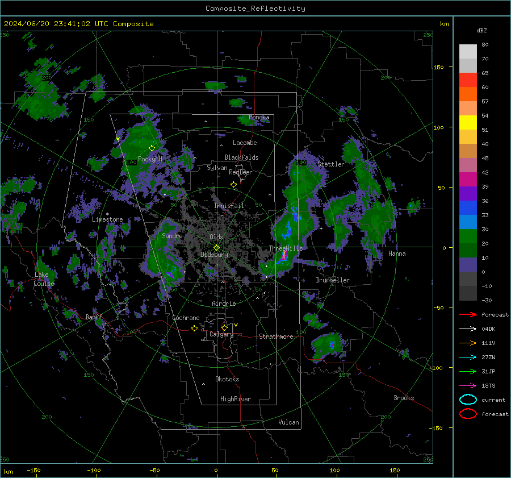This screenshot has width=511, height=478.
Task: Click the Banff city label
Action: tap(94, 317)
